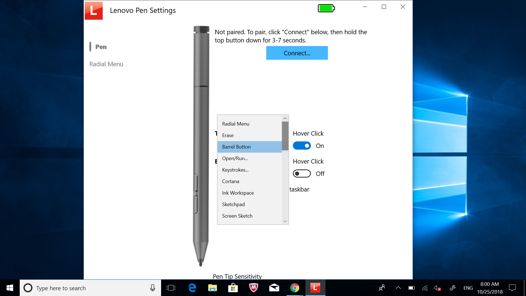Click the battery icon in system tray
The width and height of the screenshot is (526, 296).
(411, 288)
